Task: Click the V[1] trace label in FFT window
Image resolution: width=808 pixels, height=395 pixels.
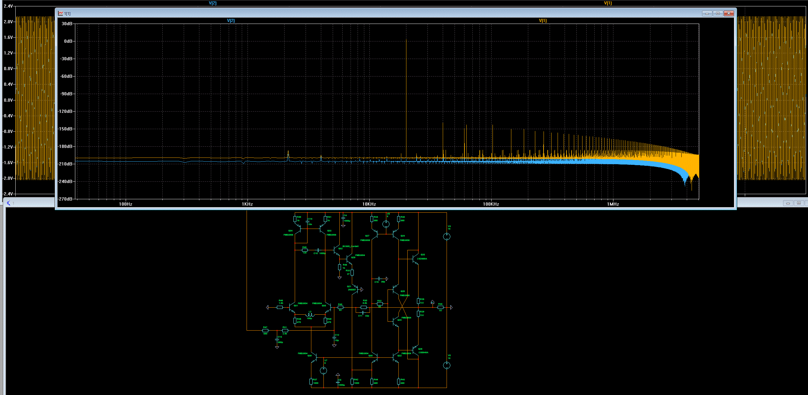Action: click(x=543, y=20)
